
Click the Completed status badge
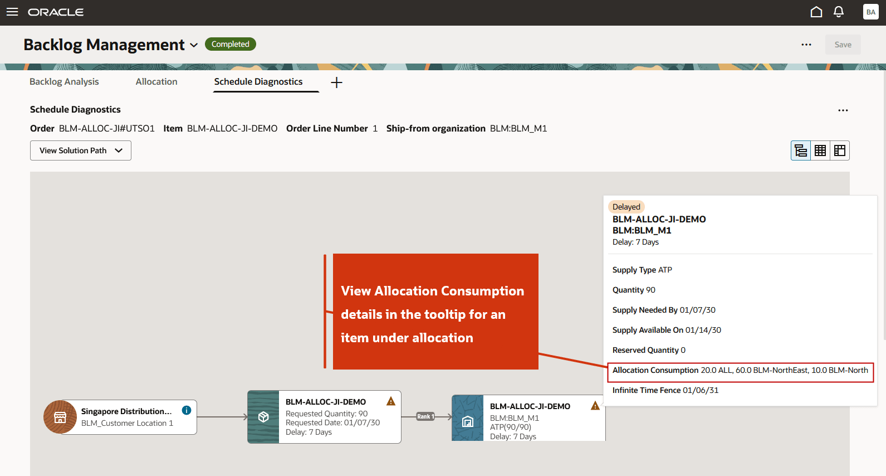point(231,44)
